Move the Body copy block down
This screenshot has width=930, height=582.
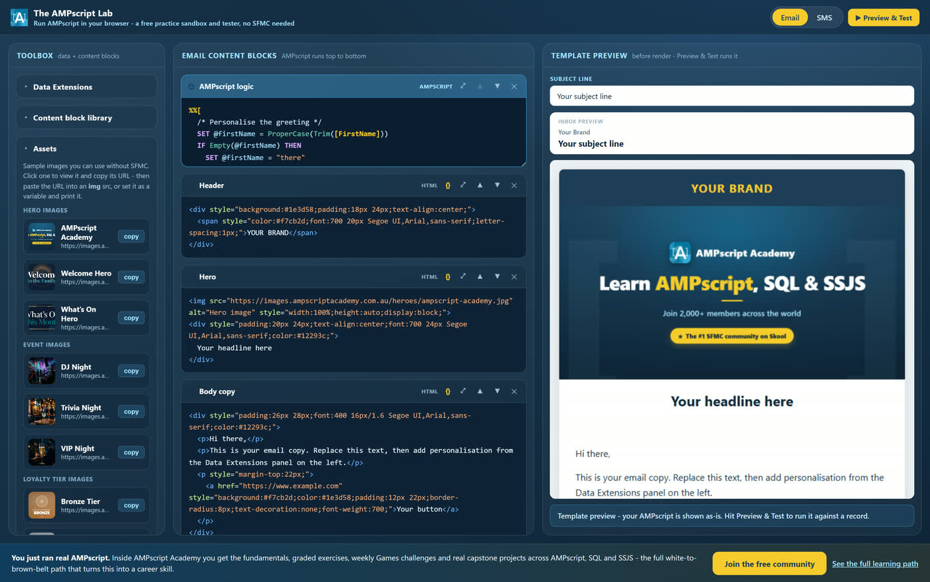[497, 391]
